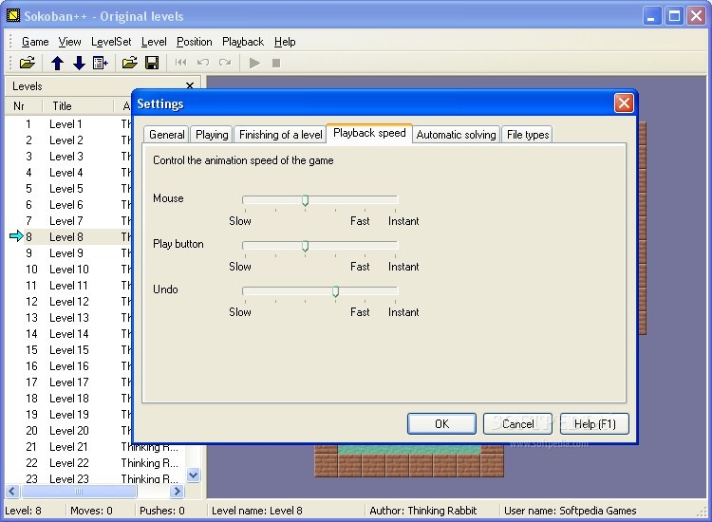Click the redo move icon
Screen dimensions: 712x522
pos(225,63)
